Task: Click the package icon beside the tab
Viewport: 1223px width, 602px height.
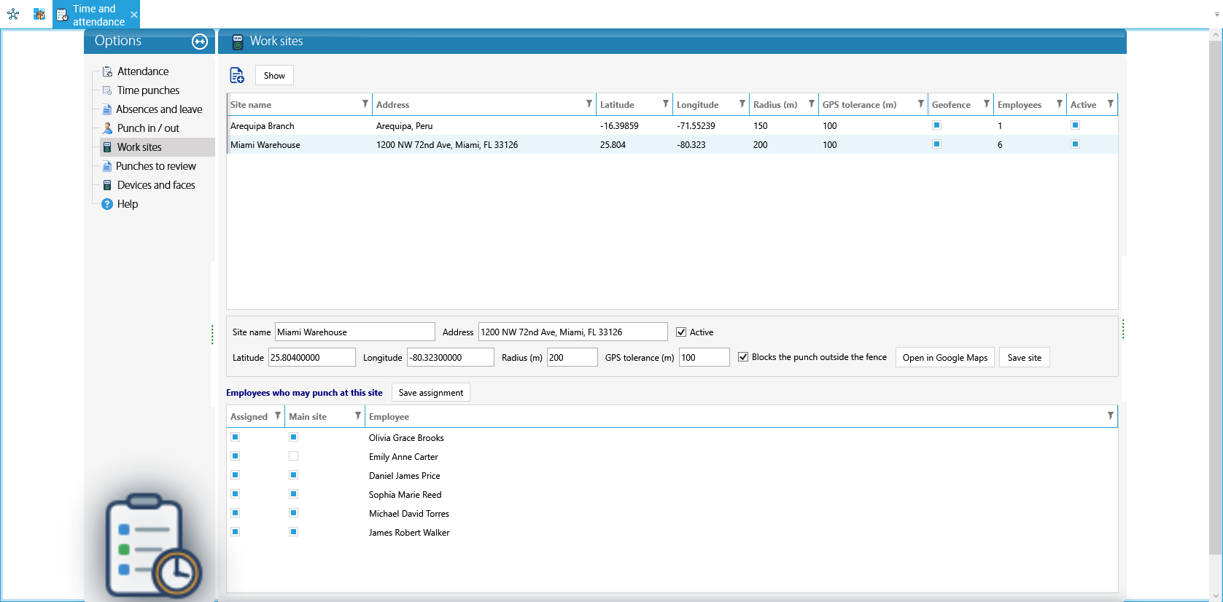Action: click(39, 14)
